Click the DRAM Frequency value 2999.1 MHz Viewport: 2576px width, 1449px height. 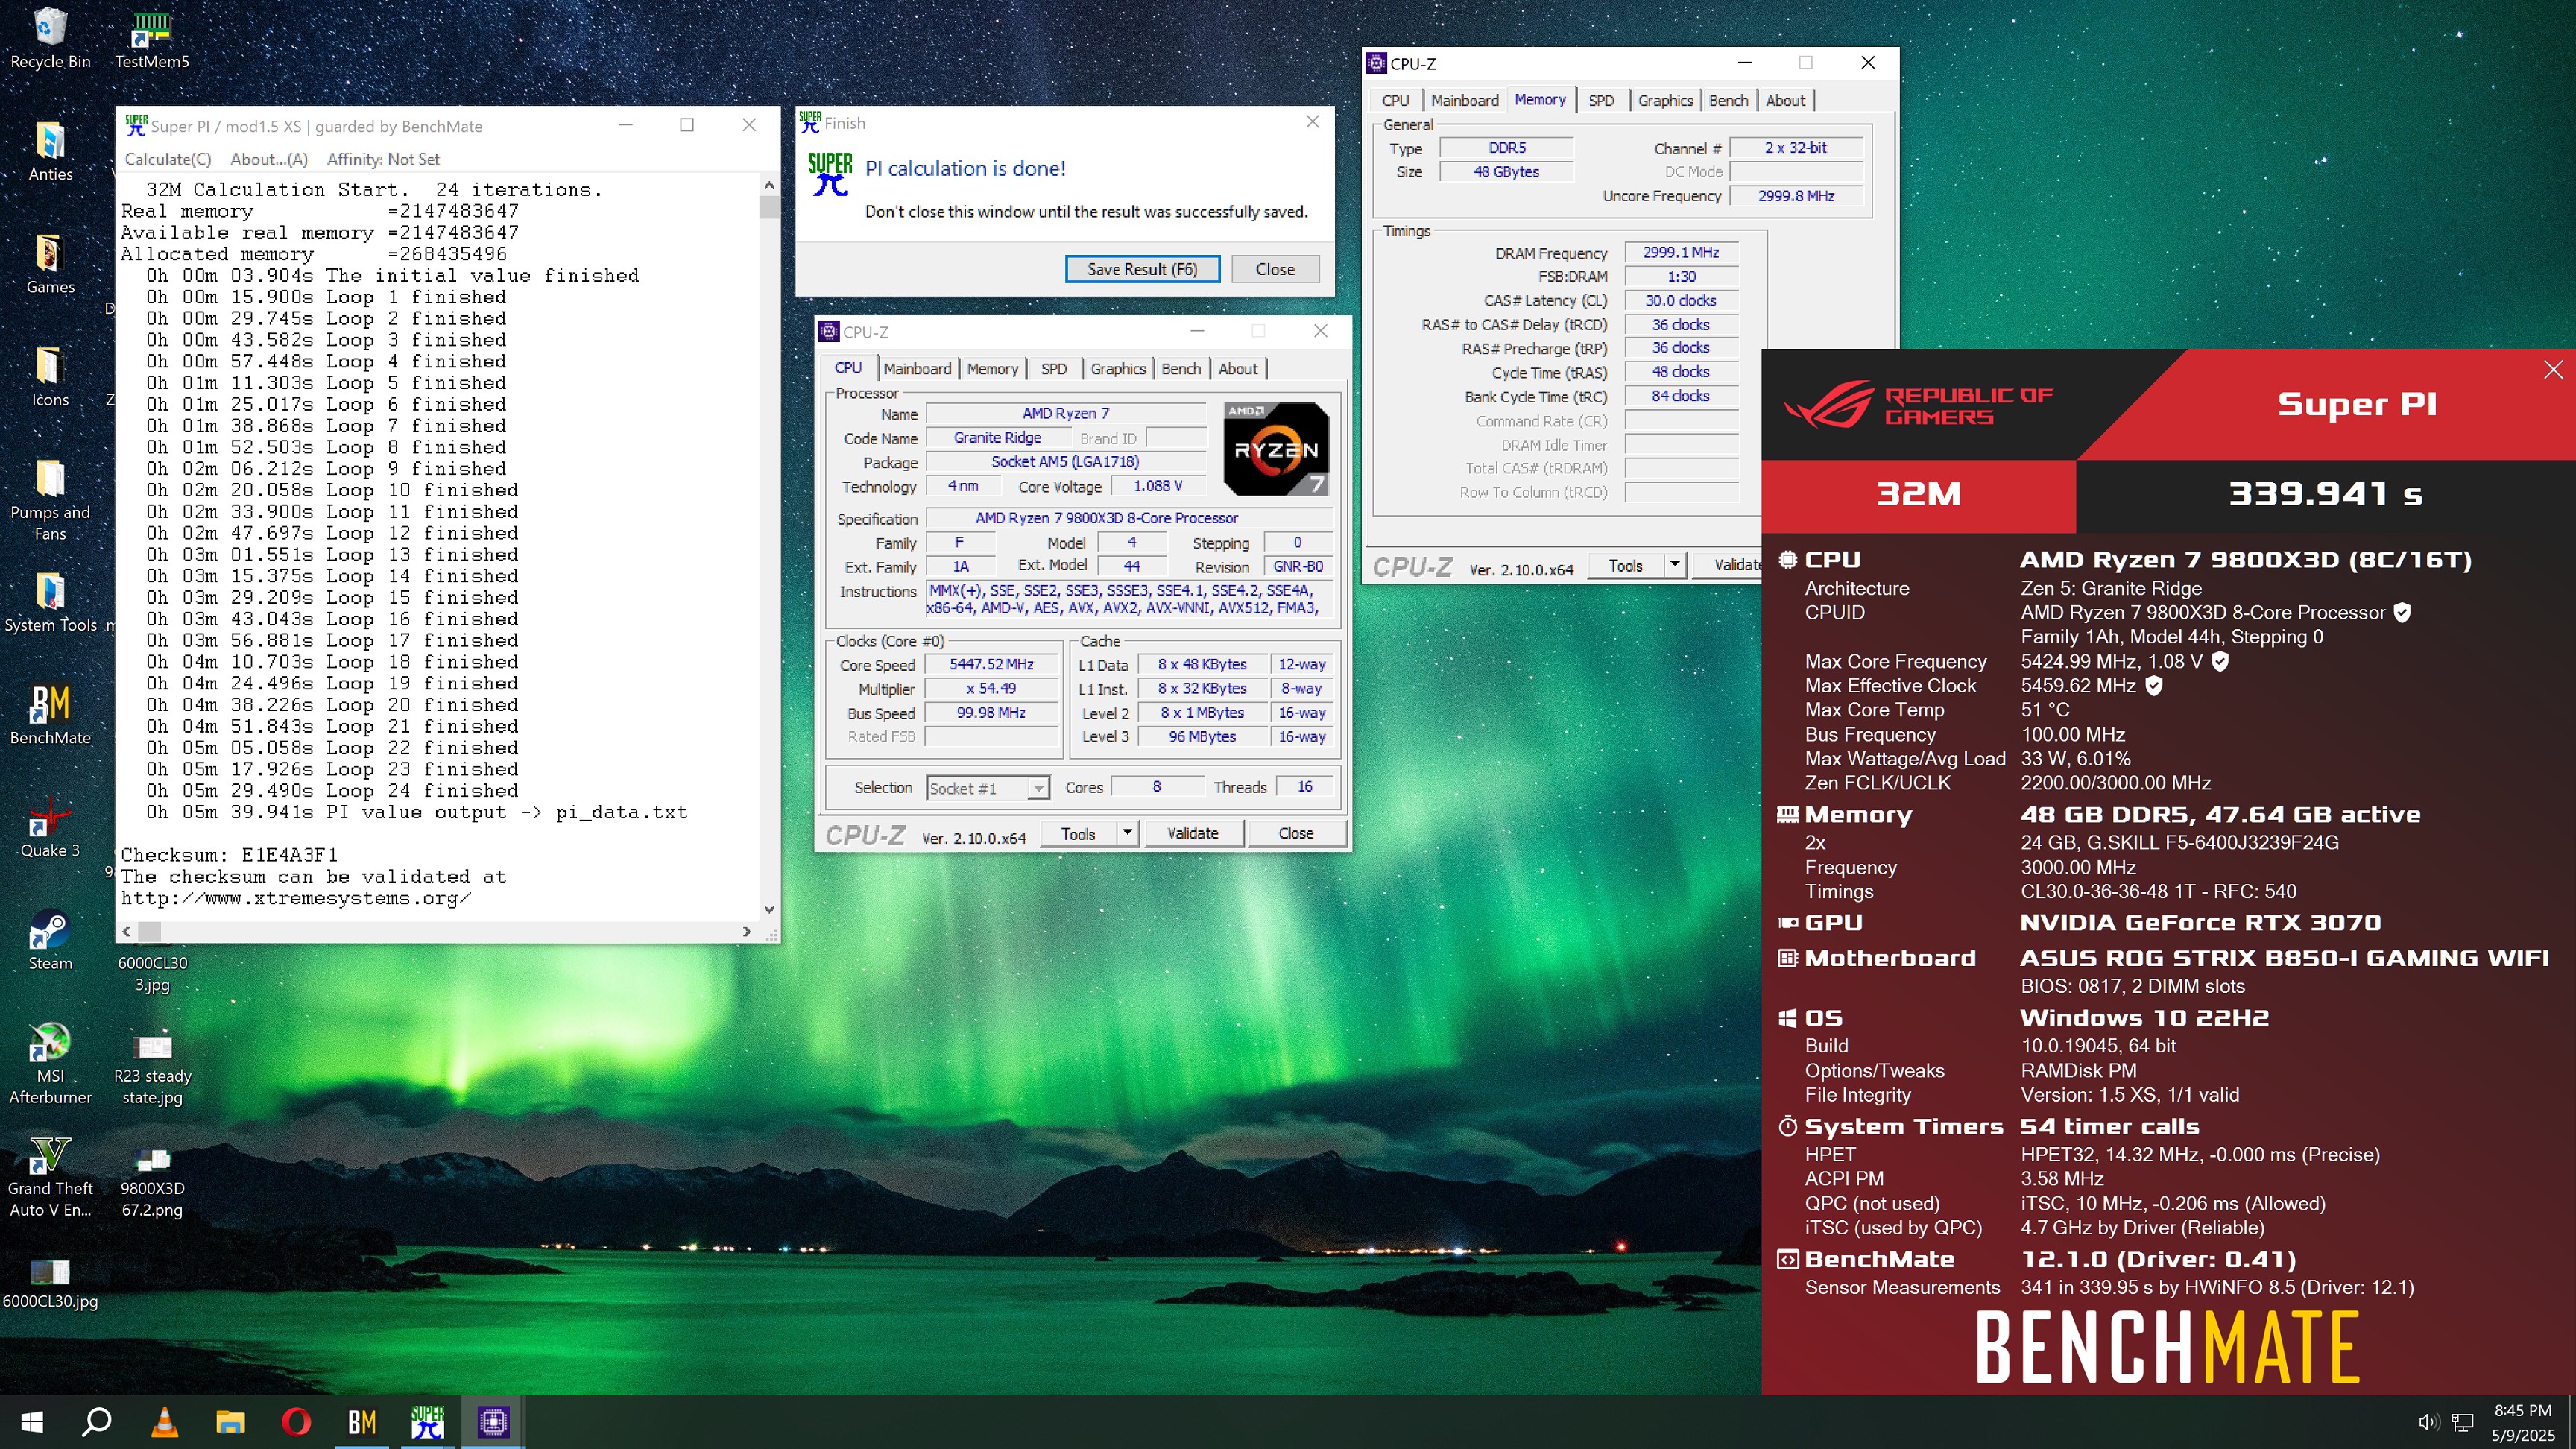(x=1681, y=253)
